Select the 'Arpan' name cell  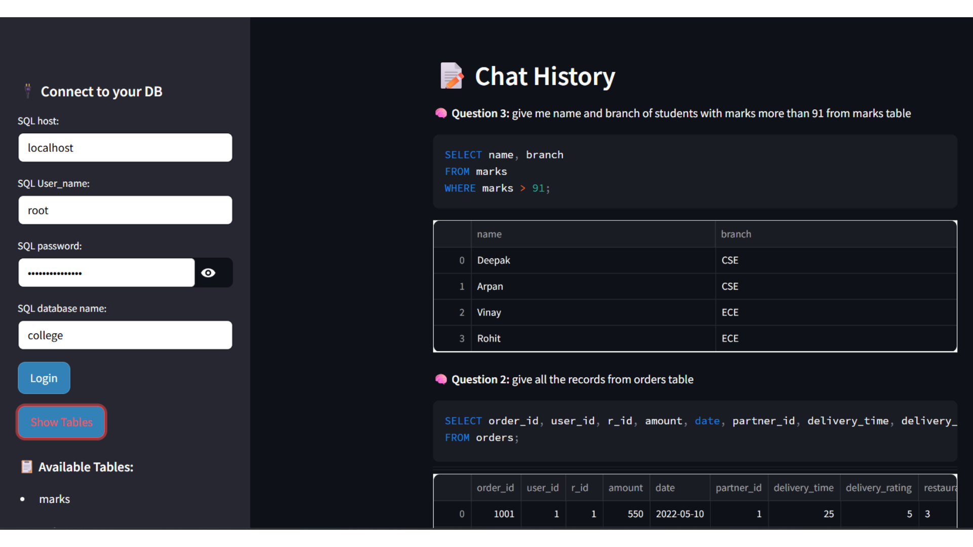pos(593,287)
